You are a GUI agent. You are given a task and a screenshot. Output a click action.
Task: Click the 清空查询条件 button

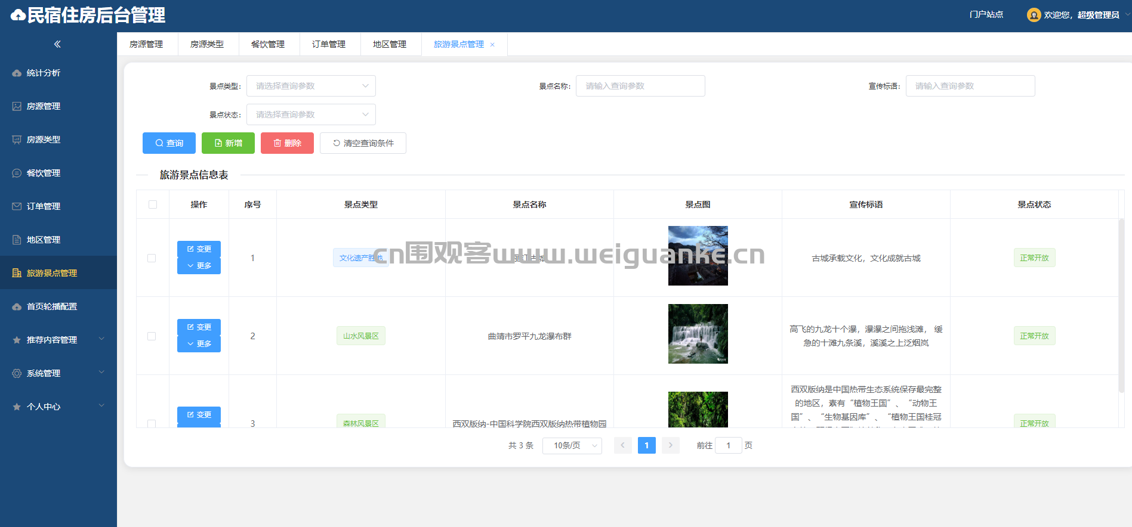[x=363, y=143]
